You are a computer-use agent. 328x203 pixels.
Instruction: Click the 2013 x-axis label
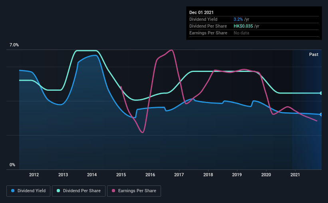[63, 175]
